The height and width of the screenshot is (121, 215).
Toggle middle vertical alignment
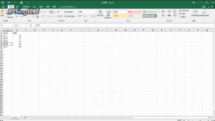(x=51, y=12)
